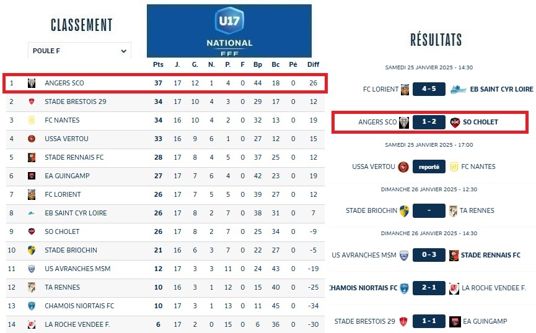Screen dimensions: 536x333
Task: Open the US Avranches 0-3 score
Action: (x=429, y=255)
